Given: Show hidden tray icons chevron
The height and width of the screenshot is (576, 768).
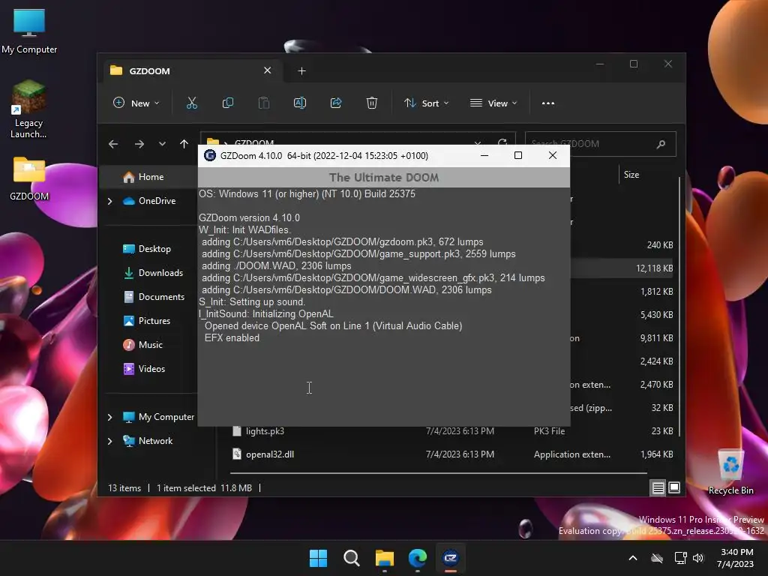Looking at the screenshot, I should (633, 558).
